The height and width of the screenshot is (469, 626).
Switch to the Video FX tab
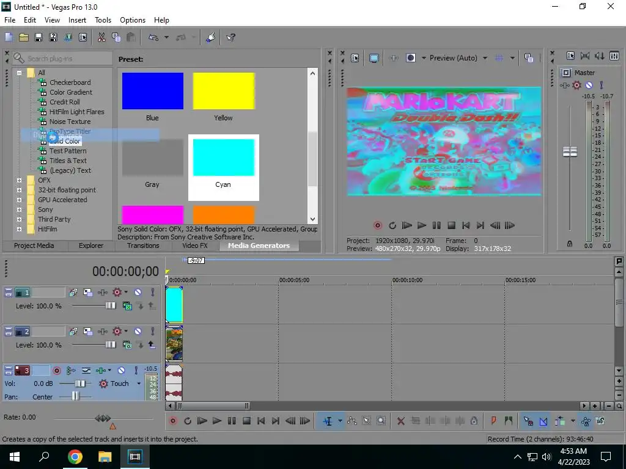click(195, 245)
